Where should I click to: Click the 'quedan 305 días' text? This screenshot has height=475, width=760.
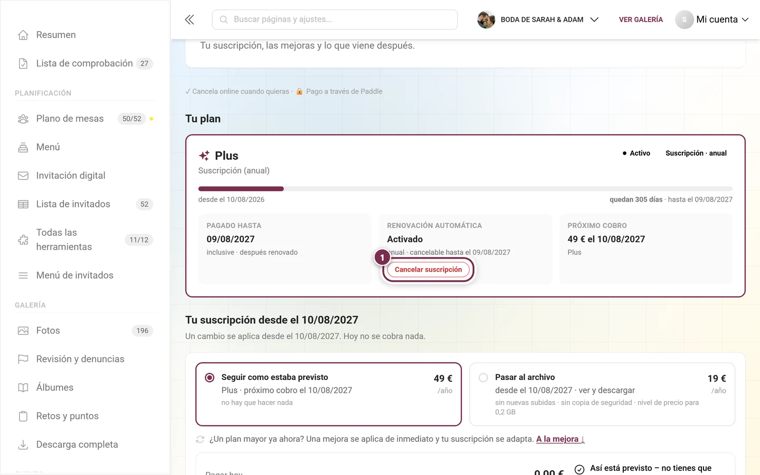(x=636, y=199)
